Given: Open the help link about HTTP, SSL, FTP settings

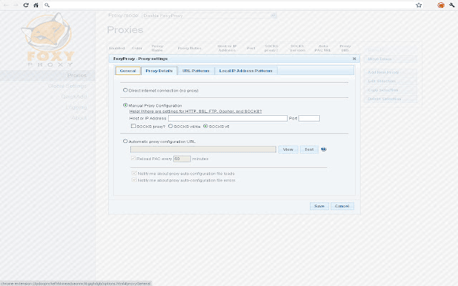Looking at the screenshot, I should [195, 112].
